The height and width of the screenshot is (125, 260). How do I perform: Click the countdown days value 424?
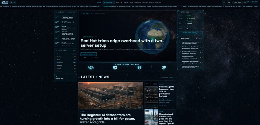(x=91, y=67)
